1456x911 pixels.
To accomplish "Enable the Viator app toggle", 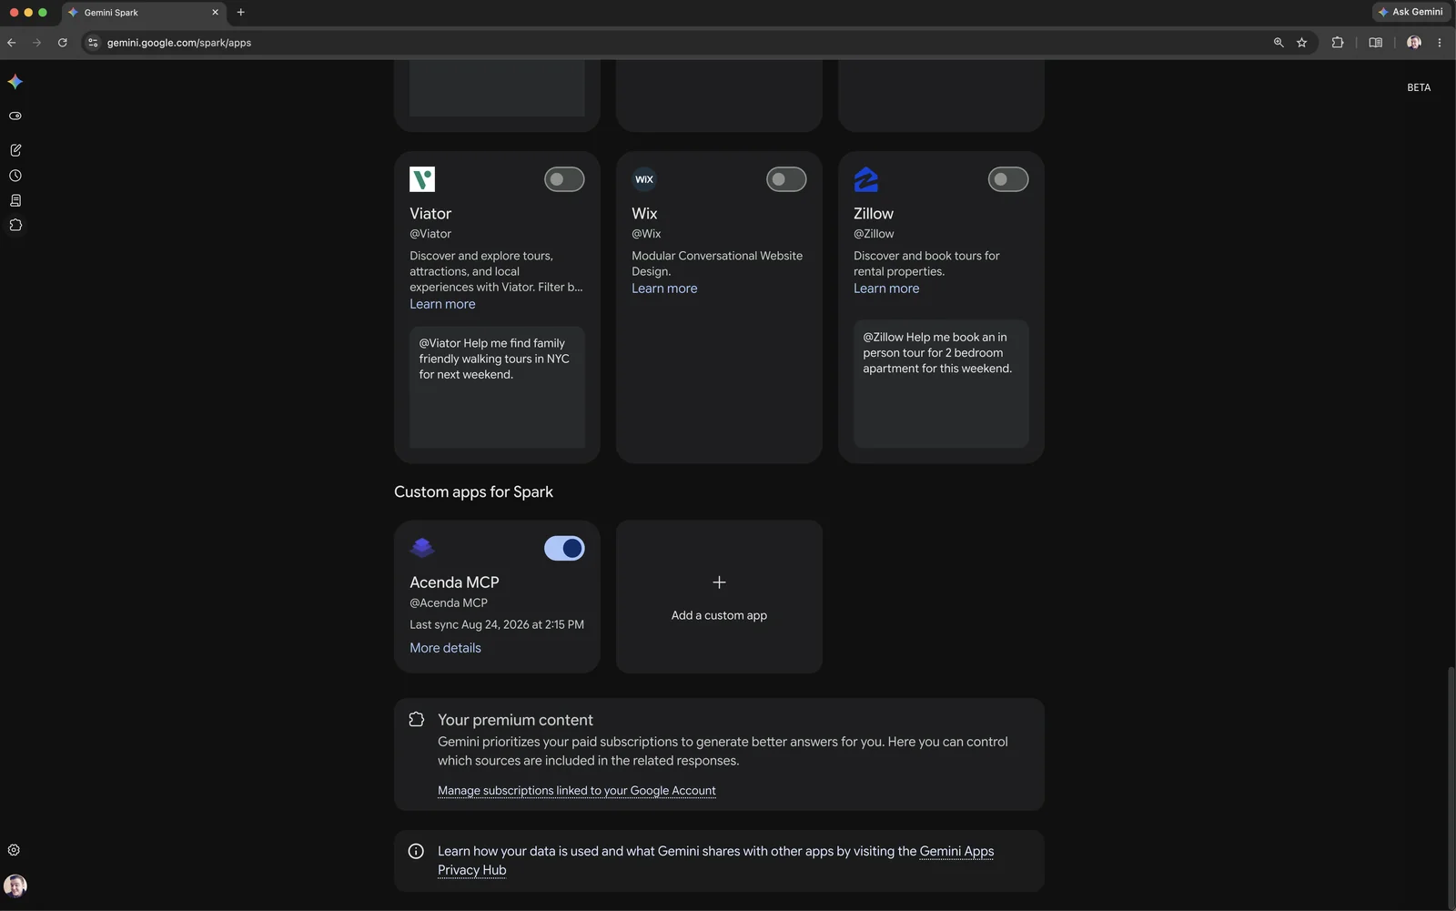I will tap(564, 179).
